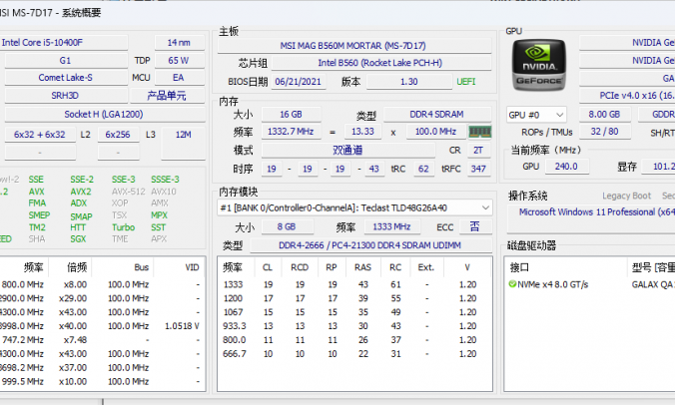Viewport: 675px width, 405px height.
Task: Click the 2T command rate field
Action: pyautogui.click(x=478, y=150)
